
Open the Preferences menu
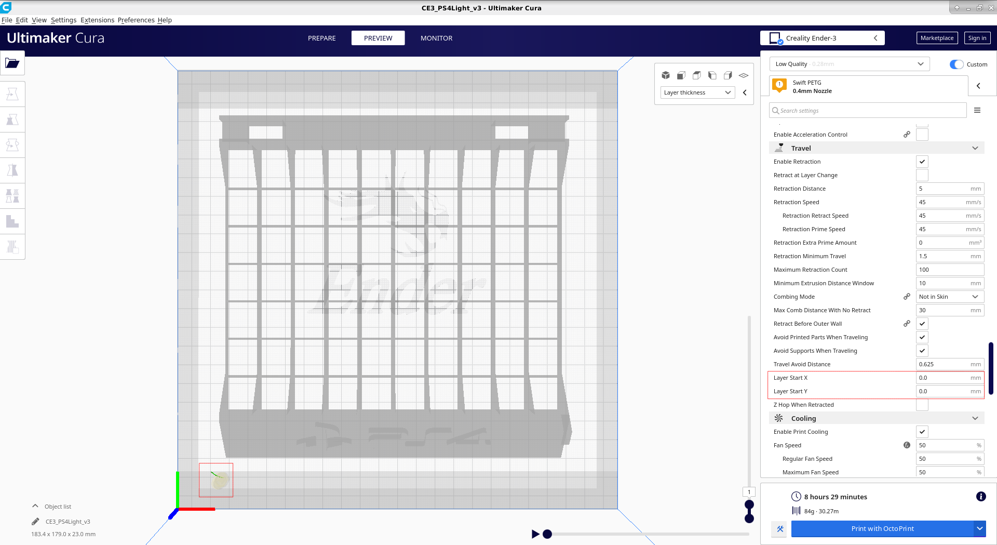[x=136, y=20]
